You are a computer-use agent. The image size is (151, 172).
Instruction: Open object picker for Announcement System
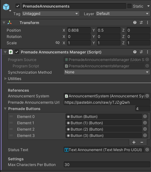[147, 96]
